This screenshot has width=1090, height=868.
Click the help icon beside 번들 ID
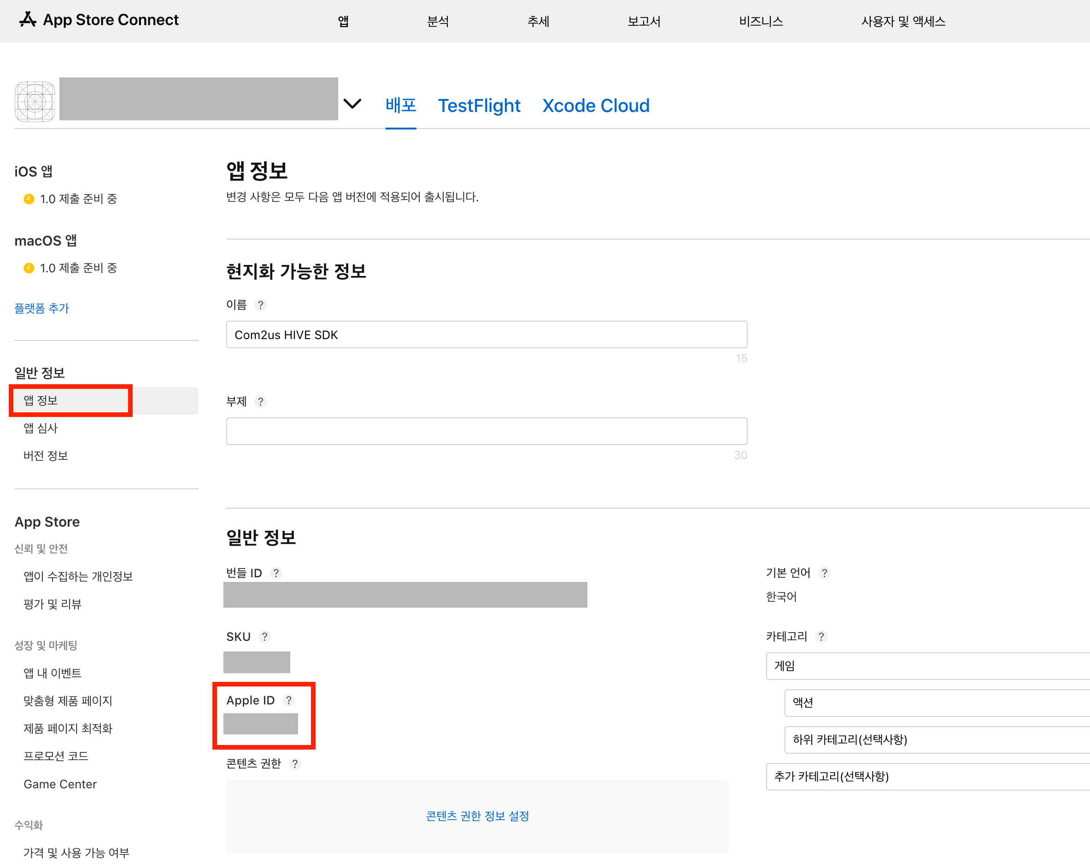[x=276, y=573]
